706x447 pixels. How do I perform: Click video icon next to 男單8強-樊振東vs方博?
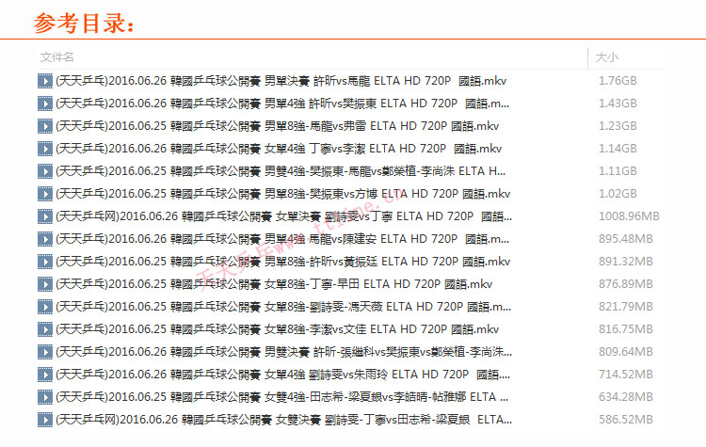pyautogui.click(x=44, y=194)
